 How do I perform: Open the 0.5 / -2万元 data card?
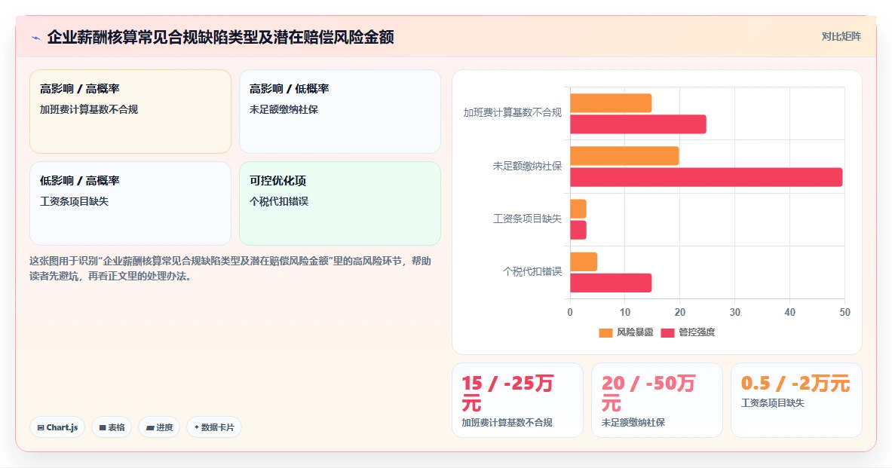pyautogui.click(x=796, y=400)
